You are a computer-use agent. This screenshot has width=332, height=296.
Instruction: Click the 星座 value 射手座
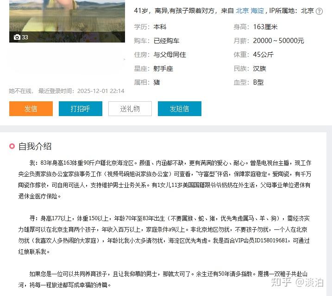click(163, 68)
